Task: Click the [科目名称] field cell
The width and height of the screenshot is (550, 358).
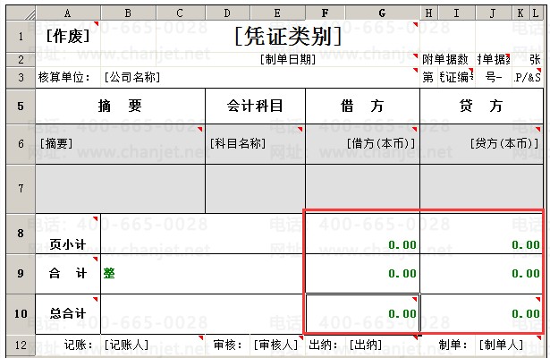Action: tap(256, 144)
